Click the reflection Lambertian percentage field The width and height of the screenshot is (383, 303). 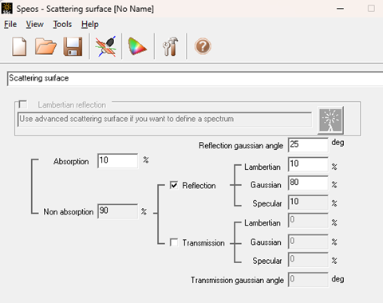click(x=308, y=164)
